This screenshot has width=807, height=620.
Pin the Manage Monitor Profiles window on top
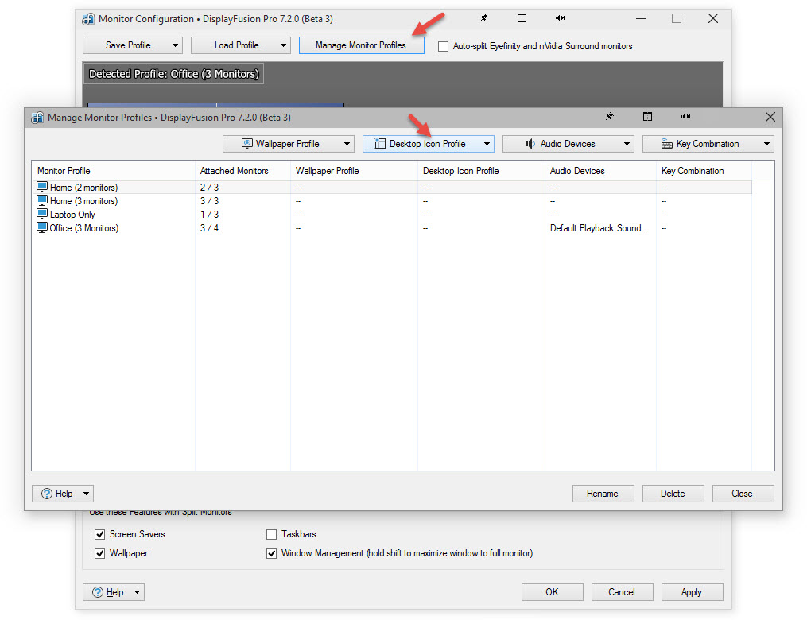click(x=609, y=117)
